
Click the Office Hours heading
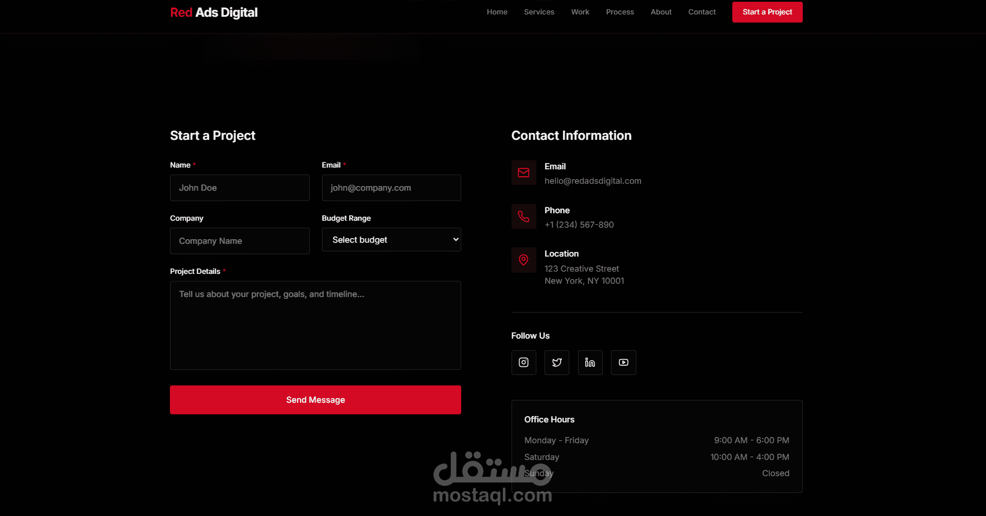(549, 420)
